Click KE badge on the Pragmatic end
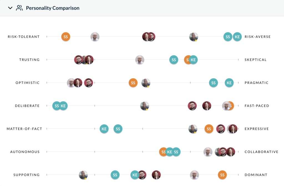The image size is (284, 186). click(x=229, y=83)
